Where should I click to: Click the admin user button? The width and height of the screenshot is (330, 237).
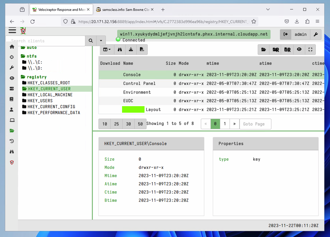pos(300,34)
